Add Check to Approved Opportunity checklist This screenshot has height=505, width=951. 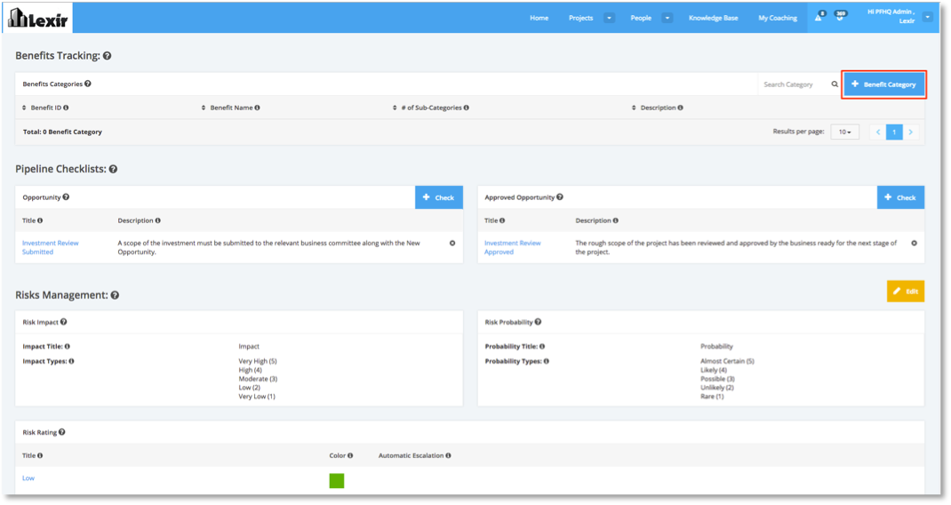[x=900, y=197]
